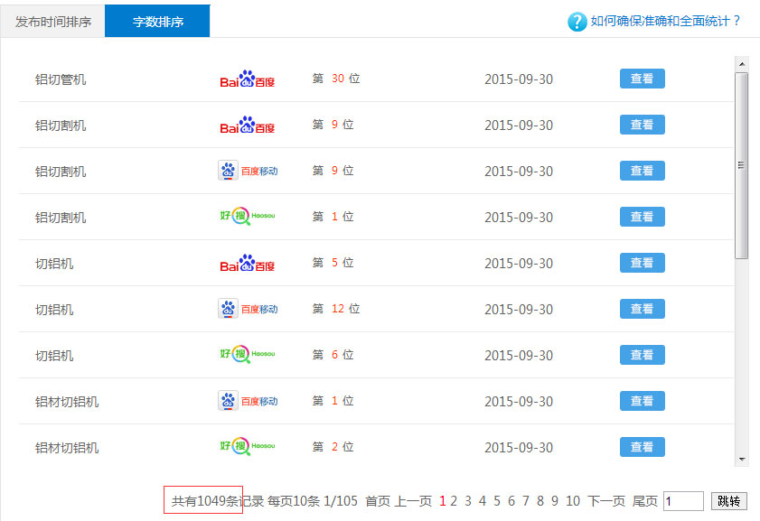Viewport: 760px width, 521px height.
Task: Open page 4 in pagination
Action: point(483,501)
